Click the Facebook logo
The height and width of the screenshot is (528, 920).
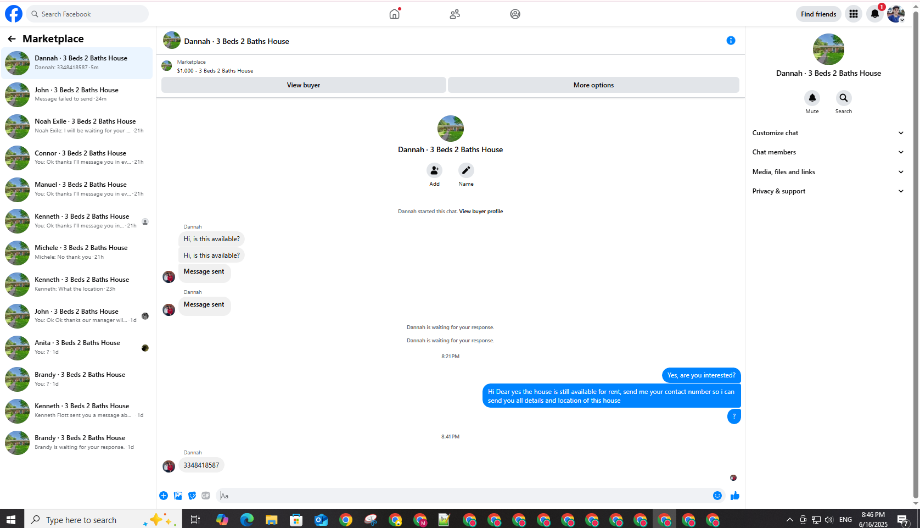pyautogui.click(x=14, y=14)
